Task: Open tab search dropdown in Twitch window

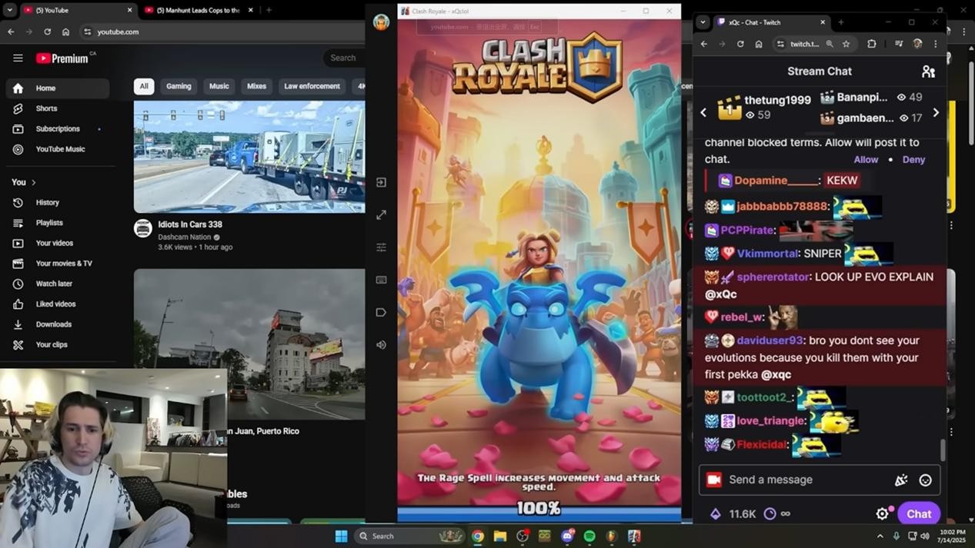Action: tap(703, 22)
